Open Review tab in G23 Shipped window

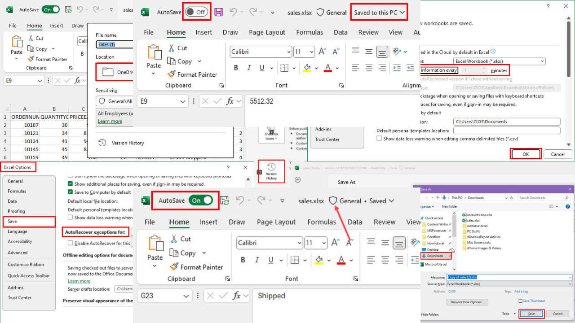click(385, 222)
